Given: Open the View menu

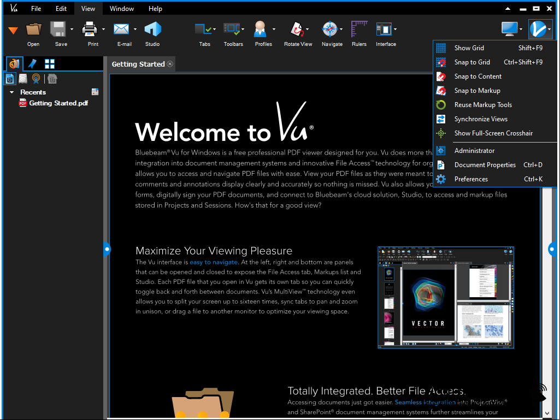Looking at the screenshot, I should (x=88, y=9).
